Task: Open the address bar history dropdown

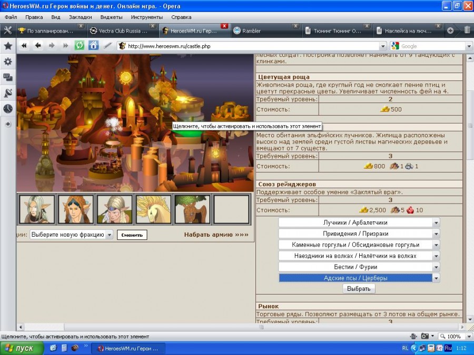Action: (383, 46)
